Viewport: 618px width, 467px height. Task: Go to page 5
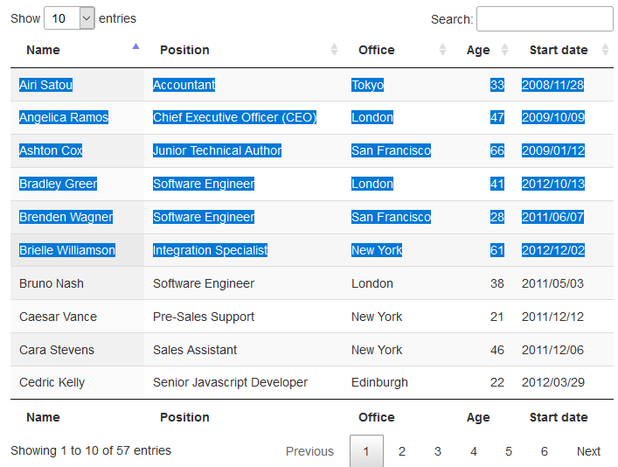(509, 451)
